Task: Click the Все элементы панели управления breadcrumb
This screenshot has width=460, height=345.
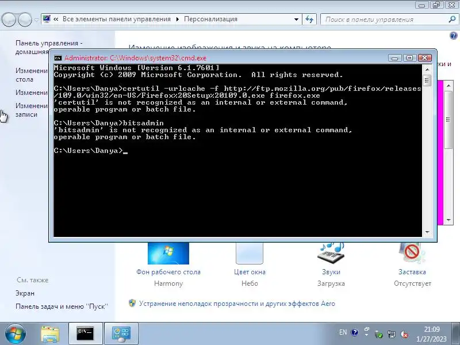Action: tap(117, 19)
